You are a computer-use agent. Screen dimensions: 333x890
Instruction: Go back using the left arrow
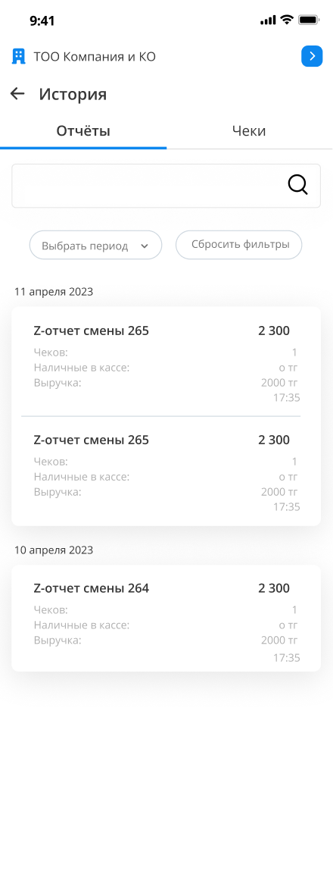point(17,94)
